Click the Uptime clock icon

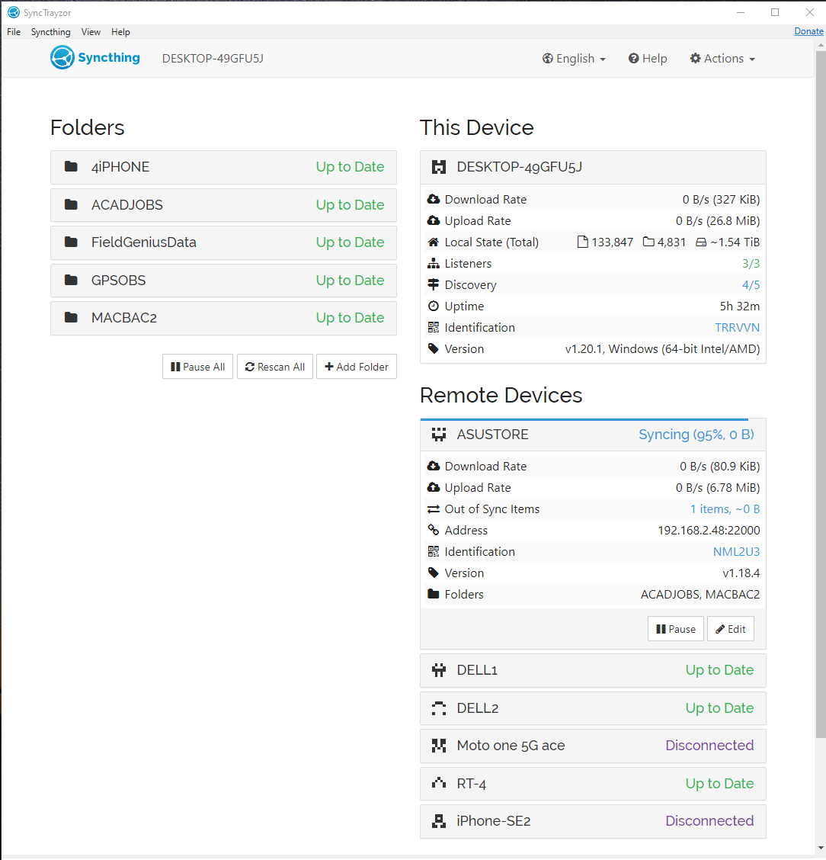click(434, 306)
